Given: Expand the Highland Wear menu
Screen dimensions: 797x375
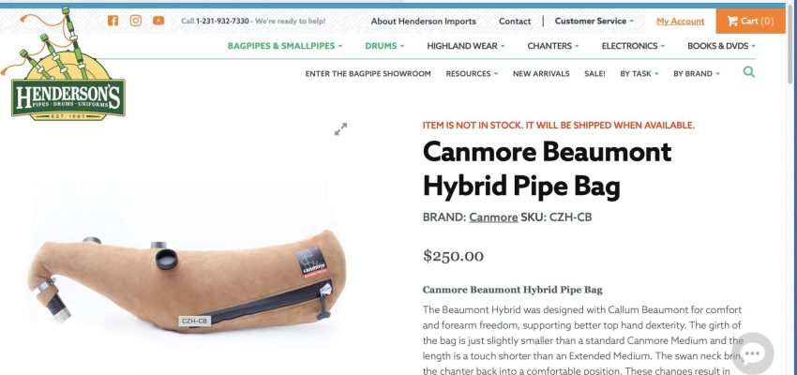Looking at the screenshot, I should 466,46.
